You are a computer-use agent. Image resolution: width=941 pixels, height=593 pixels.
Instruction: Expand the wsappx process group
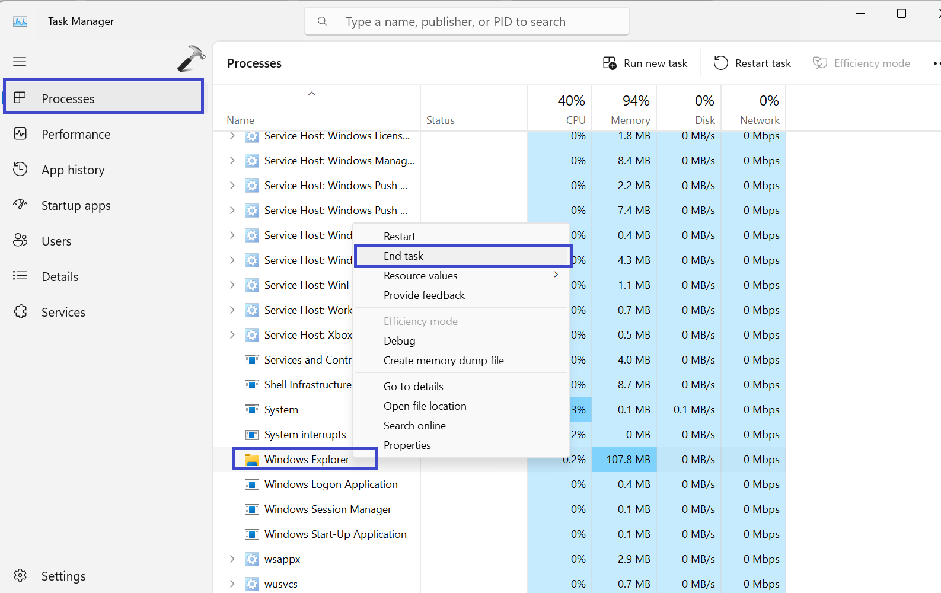(x=232, y=559)
